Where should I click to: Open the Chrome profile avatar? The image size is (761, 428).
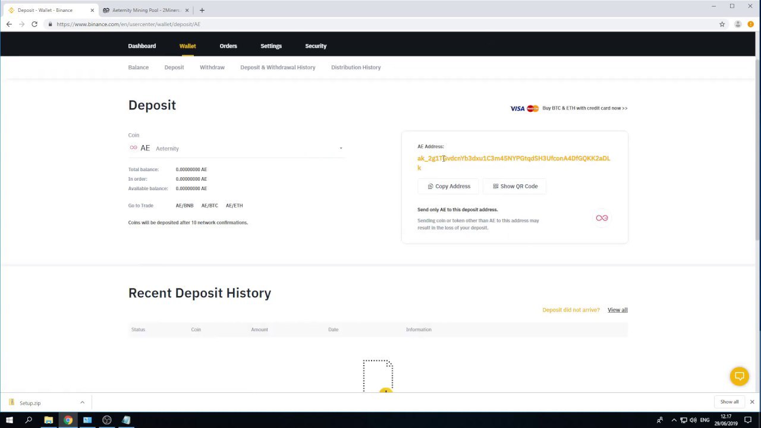738,24
